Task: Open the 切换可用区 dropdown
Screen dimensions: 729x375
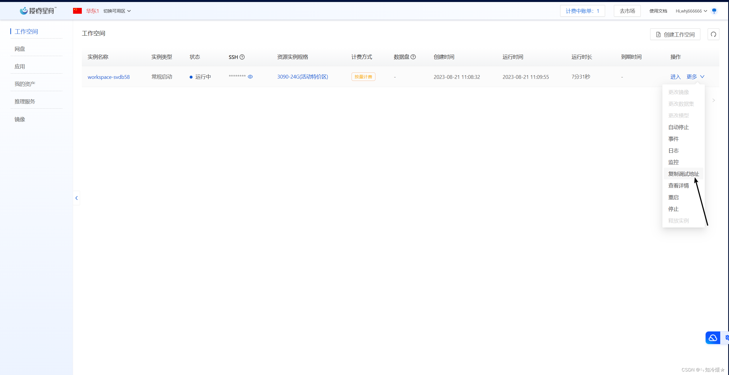Action: pyautogui.click(x=117, y=11)
